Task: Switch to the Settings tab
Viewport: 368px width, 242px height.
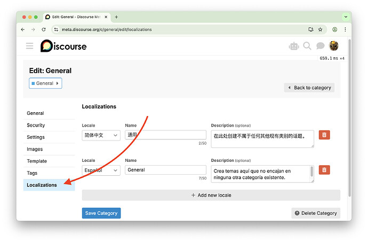Action: 49,137
